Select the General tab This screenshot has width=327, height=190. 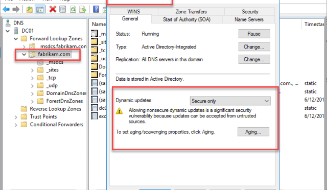click(x=130, y=19)
